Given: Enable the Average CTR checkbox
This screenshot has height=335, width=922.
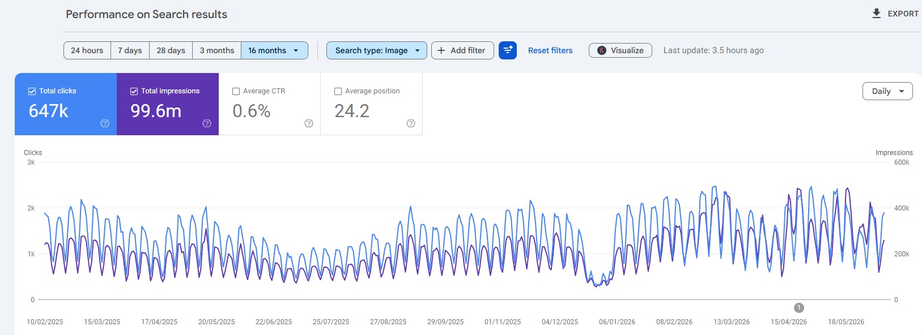Looking at the screenshot, I should tap(236, 91).
